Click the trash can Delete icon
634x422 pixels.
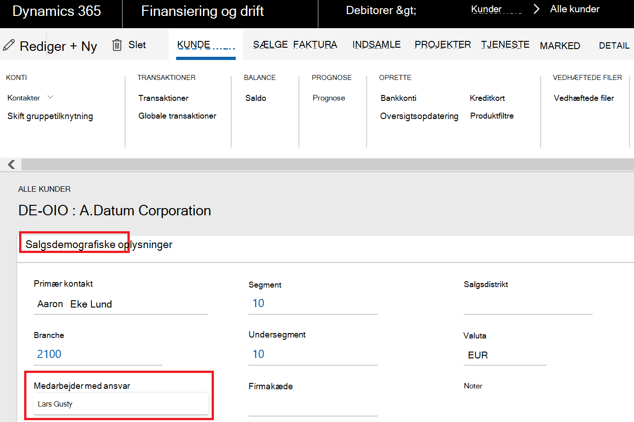117,45
